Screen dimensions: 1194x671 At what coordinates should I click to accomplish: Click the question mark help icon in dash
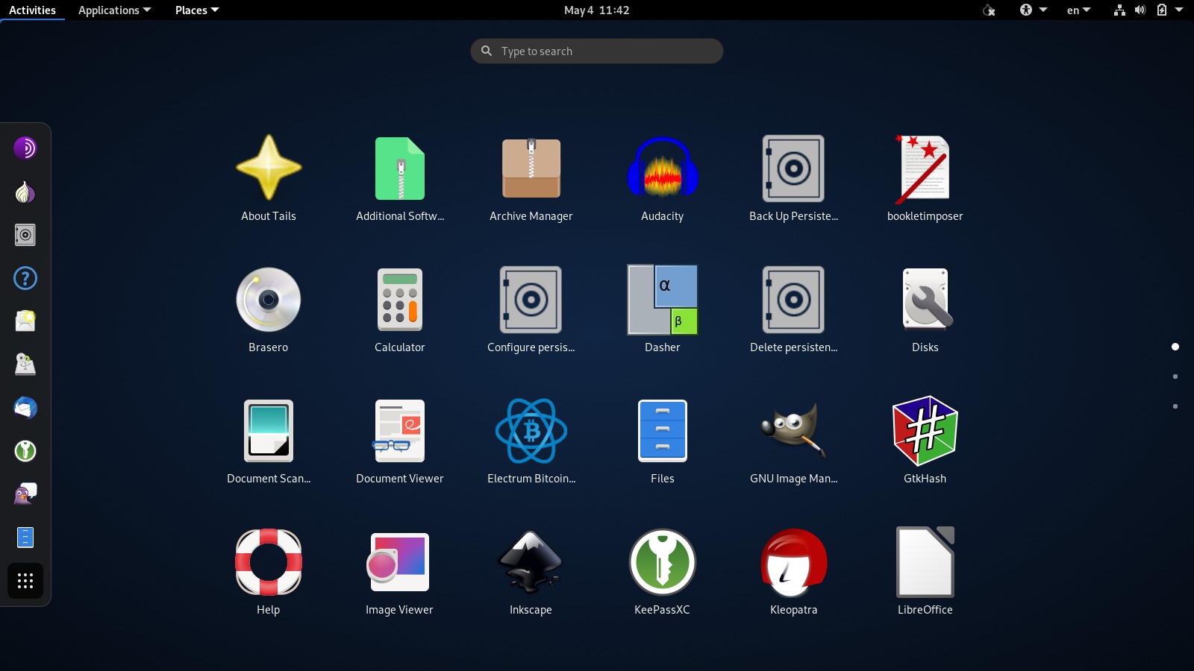point(25,278)
